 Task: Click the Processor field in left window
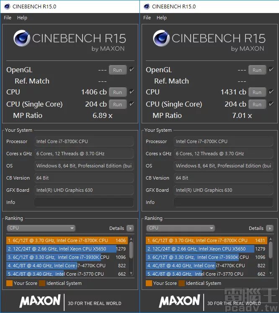click(x=84, y=141)
